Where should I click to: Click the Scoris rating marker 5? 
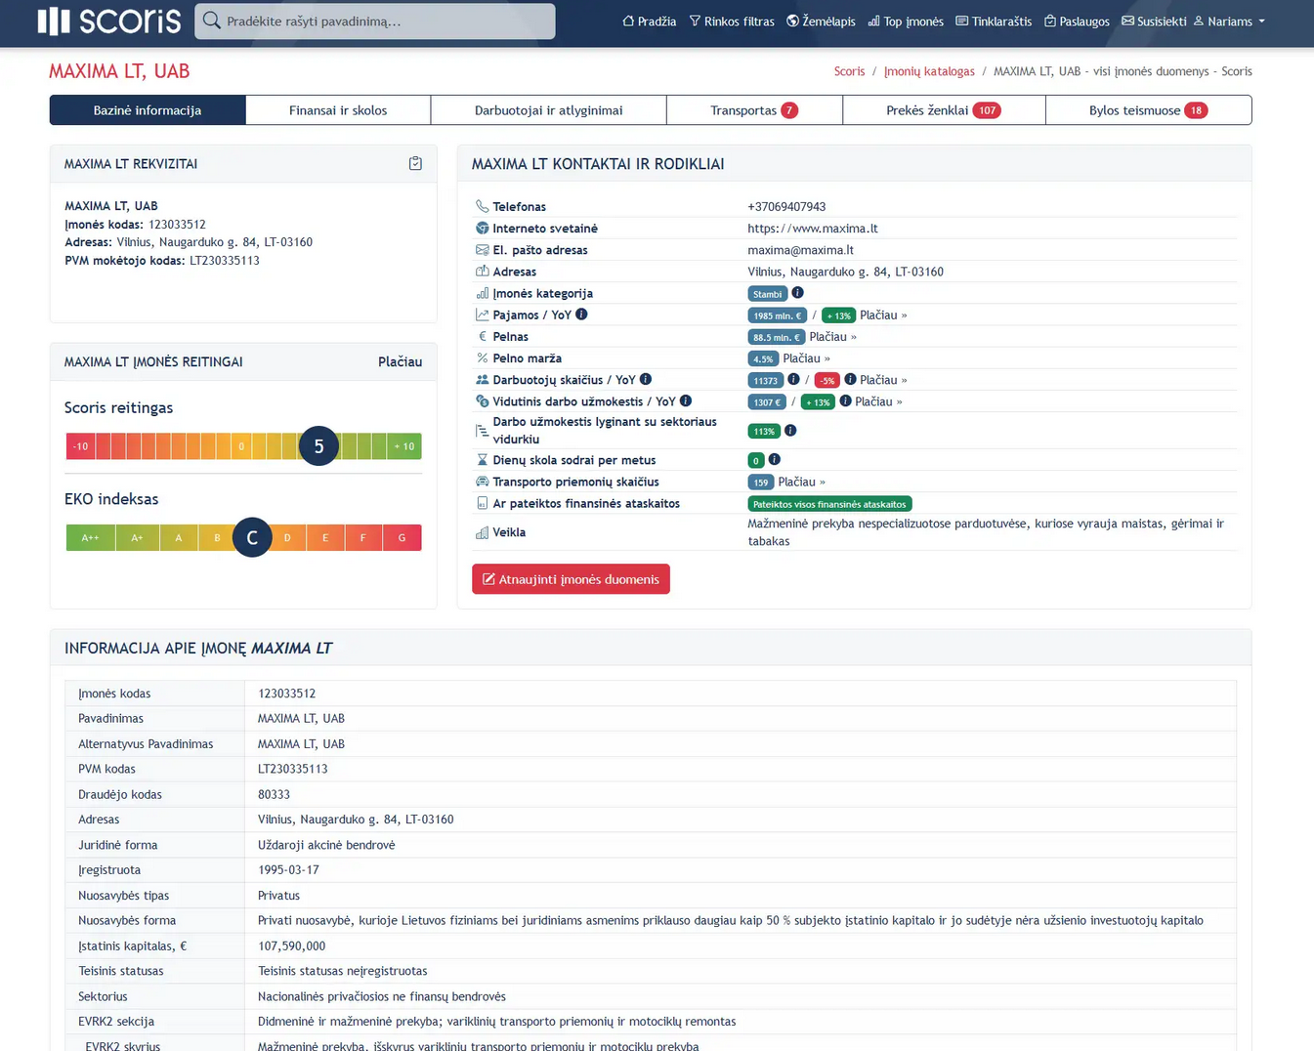(x=318, y=446)
